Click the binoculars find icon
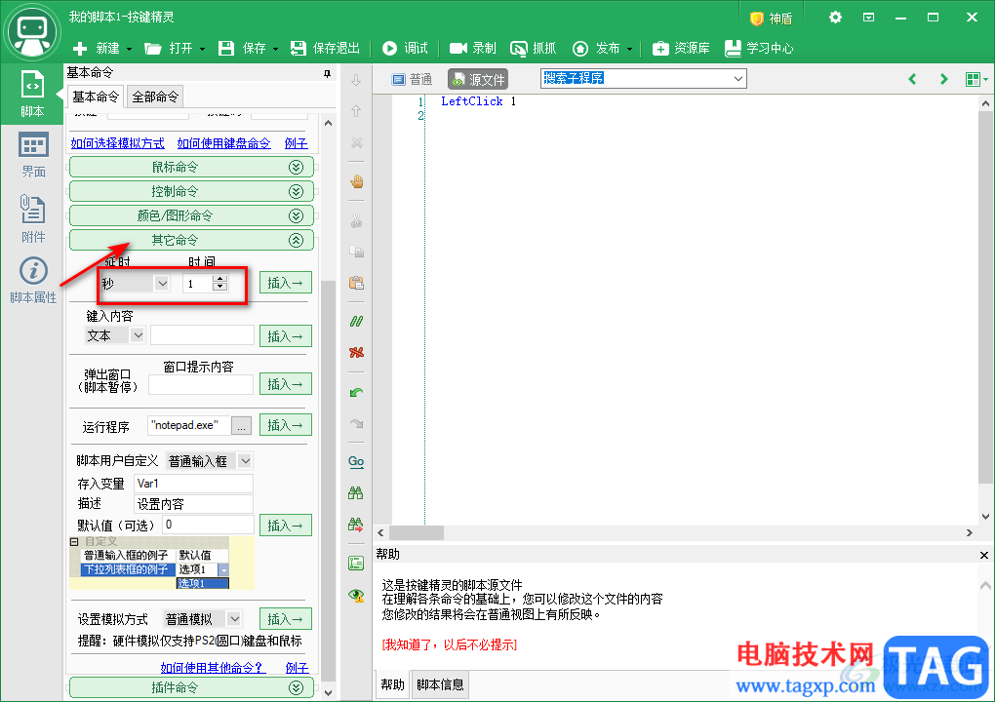 click(356, 493)
